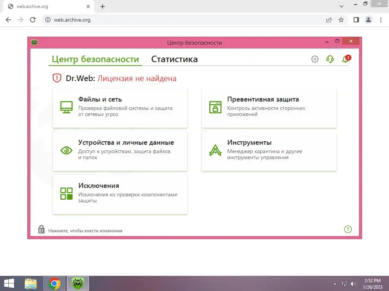This screenshot has height=291, width=389.
Task: Click the network tray icon
Action: pos(344,284)
